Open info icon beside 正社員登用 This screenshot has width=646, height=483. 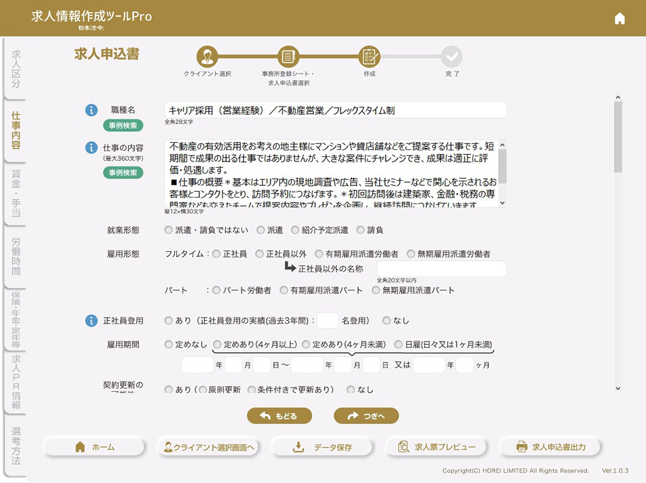[x=91, y=320]
